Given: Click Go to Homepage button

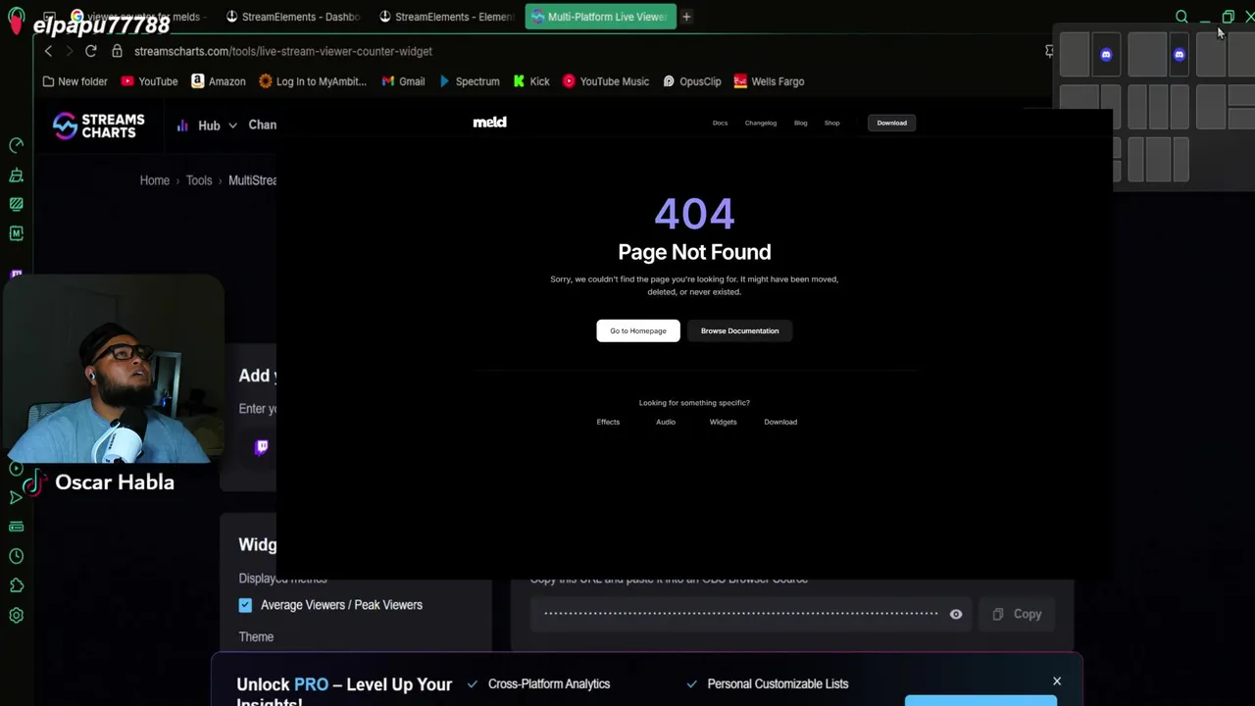Looking at the screenshot, I should tap(638, 330).
